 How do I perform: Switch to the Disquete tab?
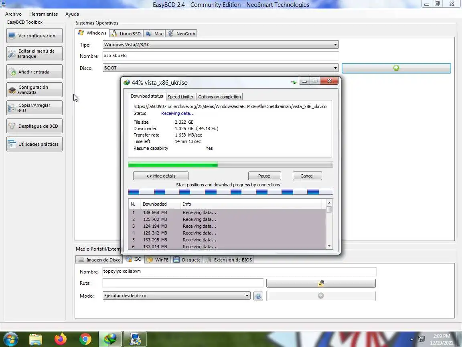[187, 260]
